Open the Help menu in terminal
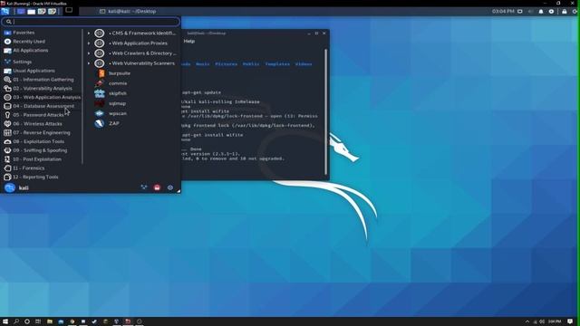 (189, 42)
